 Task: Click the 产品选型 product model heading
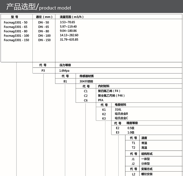(x=39, y=7)
